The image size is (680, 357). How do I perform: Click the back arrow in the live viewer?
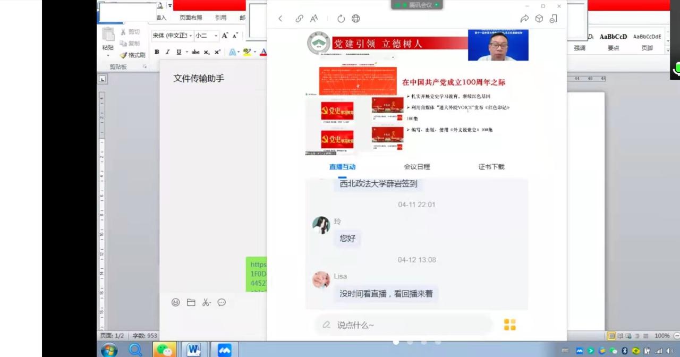tap(280, 19)
